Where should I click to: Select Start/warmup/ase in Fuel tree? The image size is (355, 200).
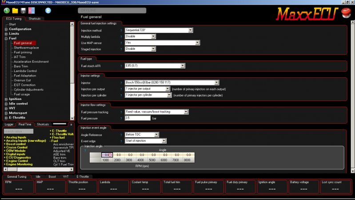[x=26, y=48]
